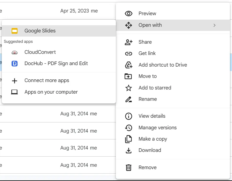This screenshot has width=232, height=181.
Task: Choose Manage versions menu entry
Action: (157, 128)
